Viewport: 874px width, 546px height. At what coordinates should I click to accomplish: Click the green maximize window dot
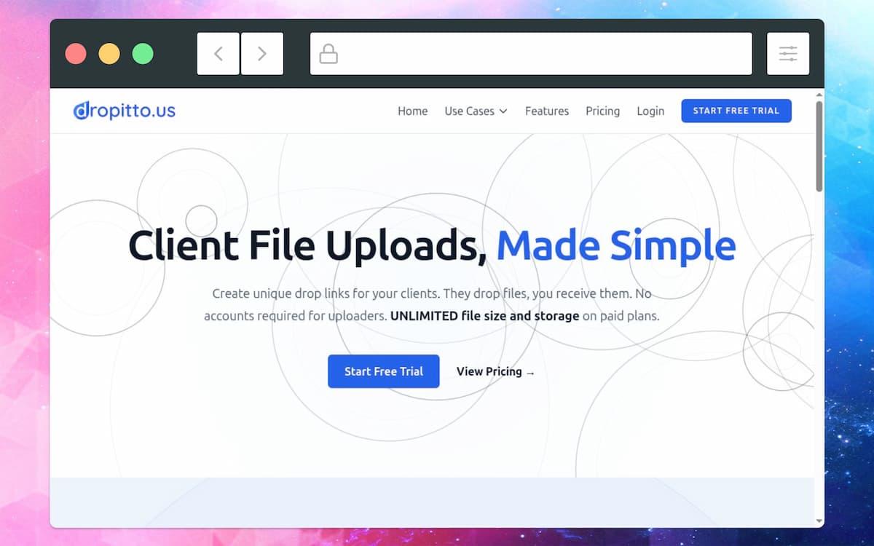click(x=143, y=54)
